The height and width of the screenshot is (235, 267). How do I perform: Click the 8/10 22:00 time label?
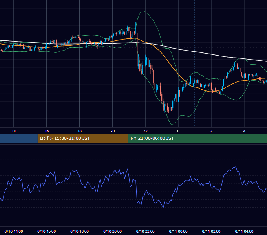(145, 231)
